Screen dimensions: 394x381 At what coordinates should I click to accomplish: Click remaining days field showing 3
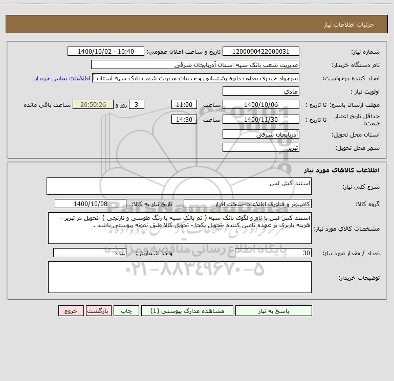[x=137, y=104]
